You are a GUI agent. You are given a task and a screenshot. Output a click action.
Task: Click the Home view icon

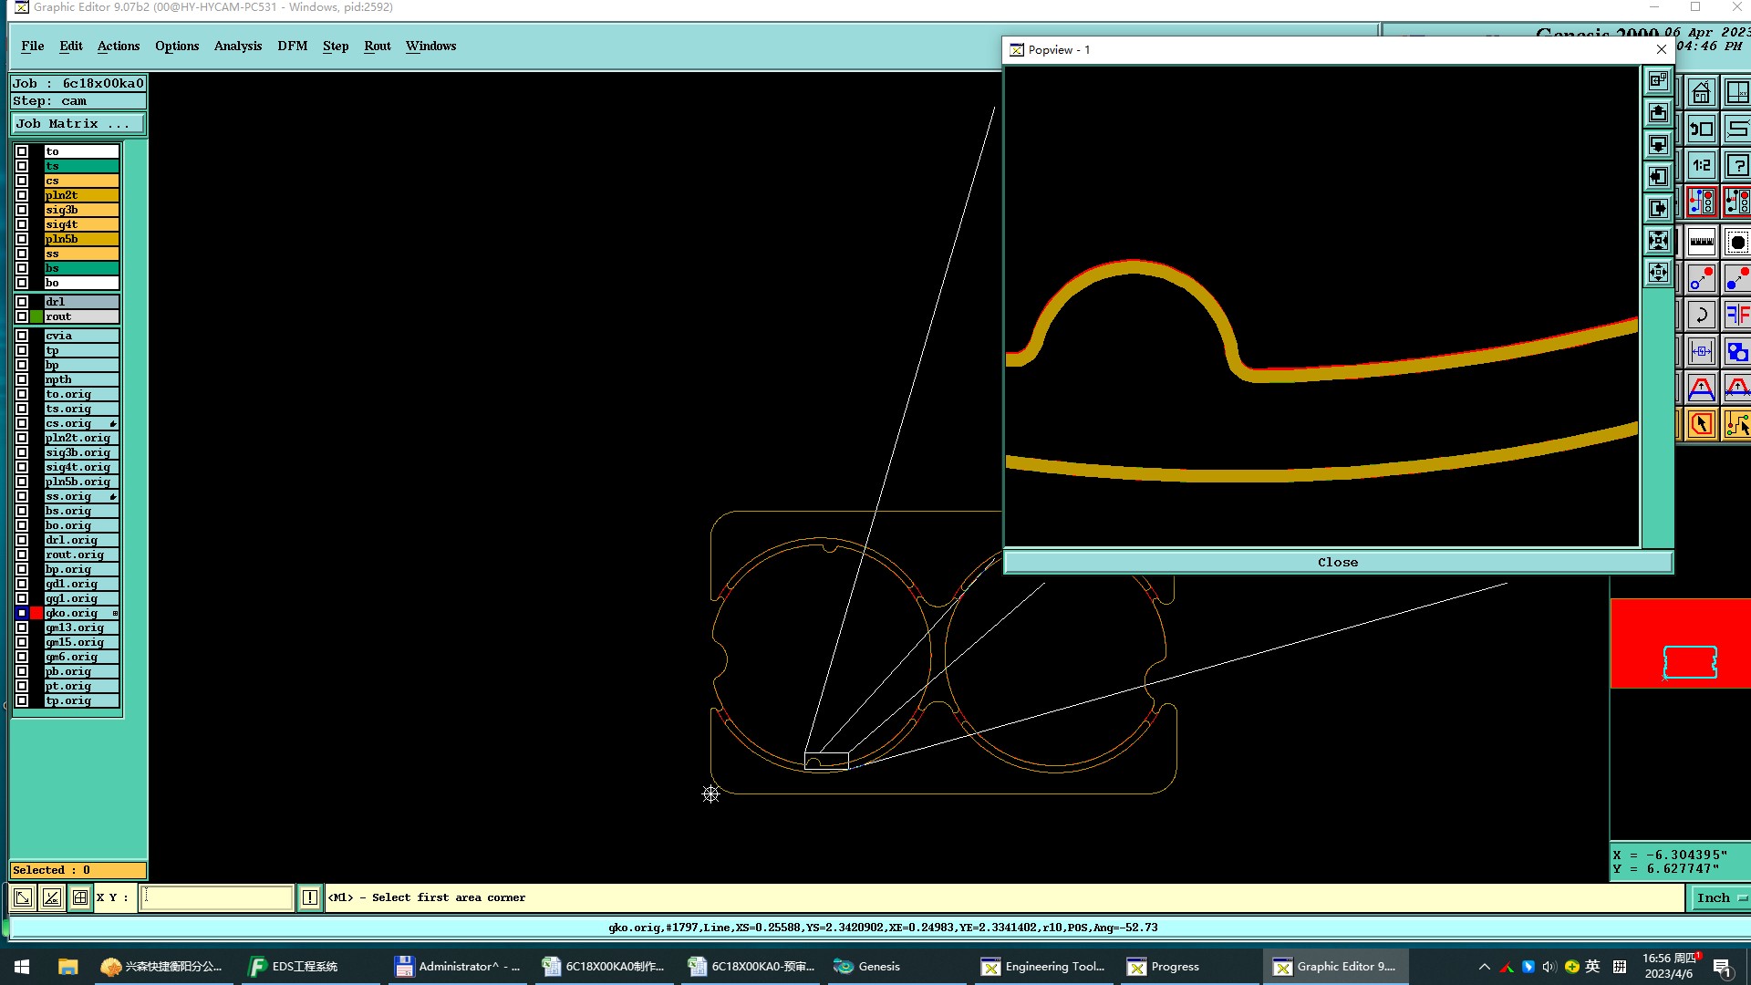1701,93
